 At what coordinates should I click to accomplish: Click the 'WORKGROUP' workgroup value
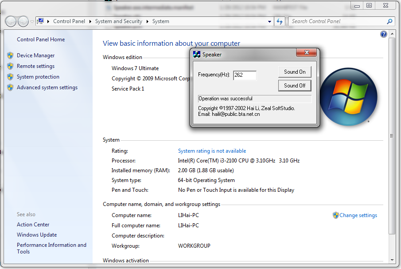[194, 246]
